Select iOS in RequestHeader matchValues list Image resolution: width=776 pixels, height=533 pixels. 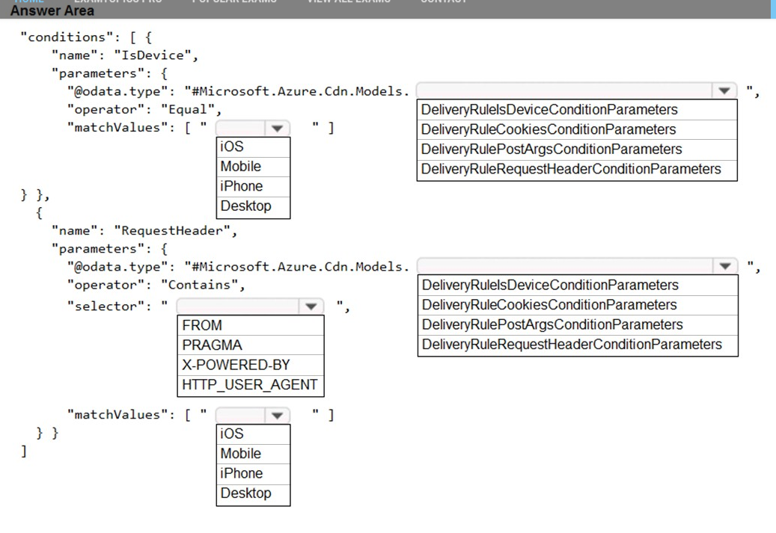[x=254, y=434]
